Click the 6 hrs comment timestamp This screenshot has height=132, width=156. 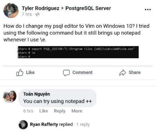click(x=28, y=111)
